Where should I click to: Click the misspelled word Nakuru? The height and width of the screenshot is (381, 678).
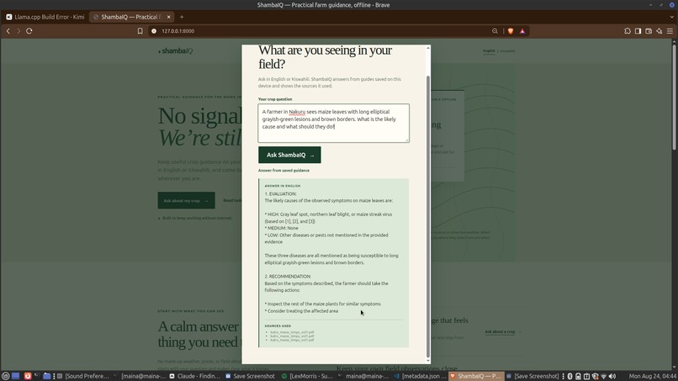point(297,112)
